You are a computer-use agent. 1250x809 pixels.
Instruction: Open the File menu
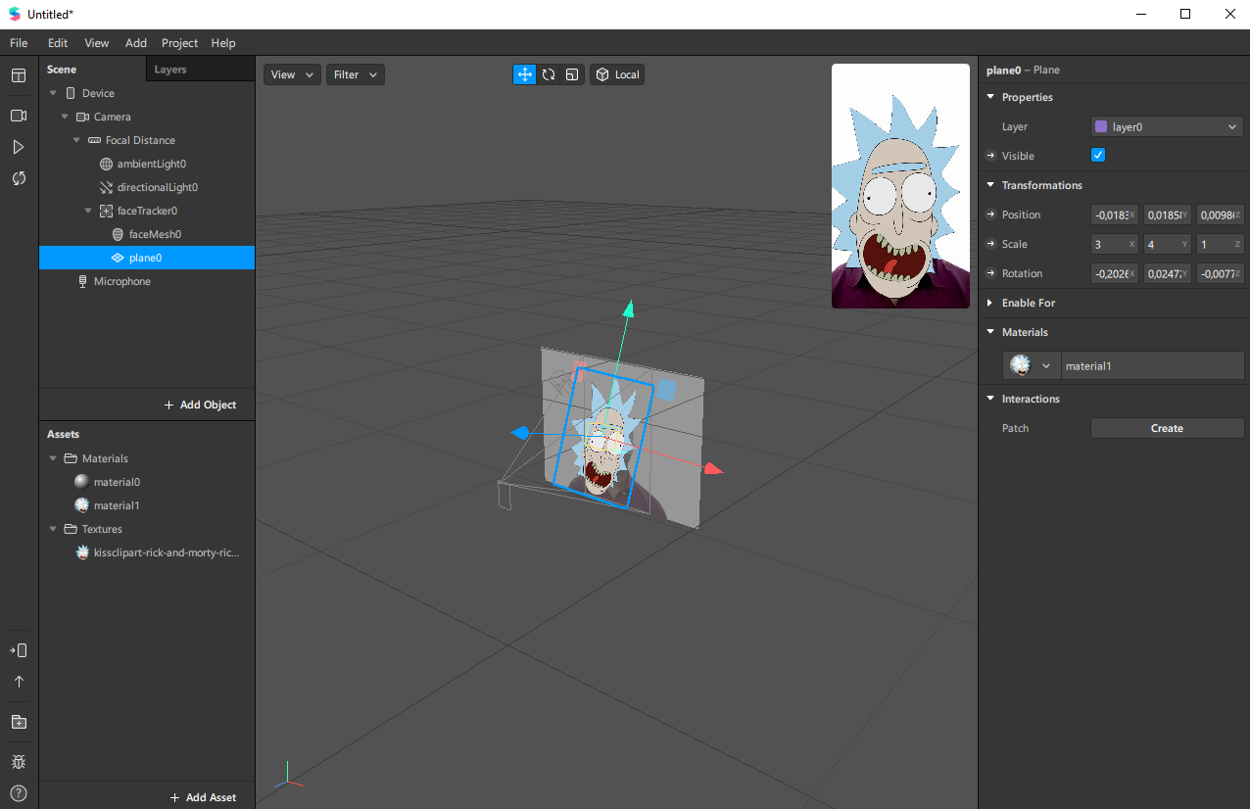pos(19,43)
